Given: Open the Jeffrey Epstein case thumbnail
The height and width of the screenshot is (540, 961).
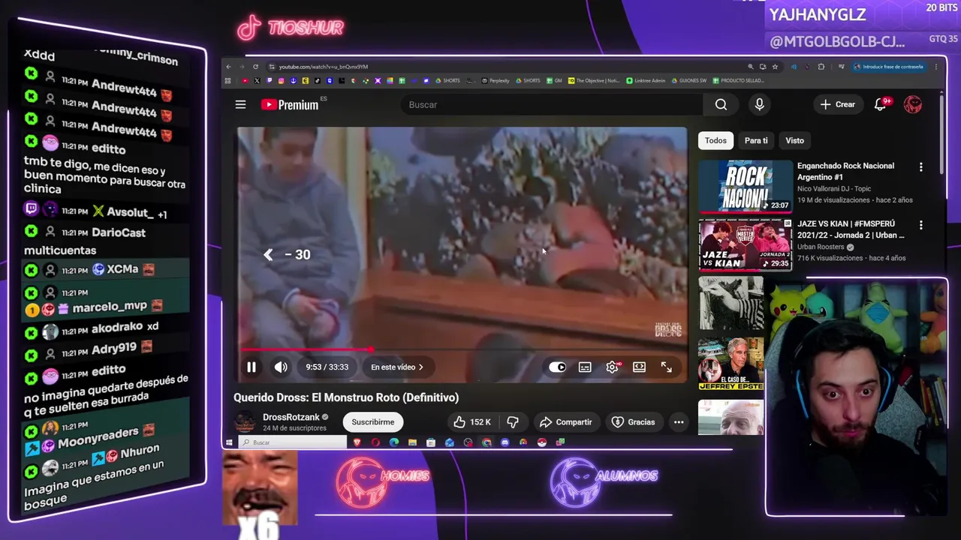Looking at the screenshot, I should pyautogui.click(x=731, y=364).
